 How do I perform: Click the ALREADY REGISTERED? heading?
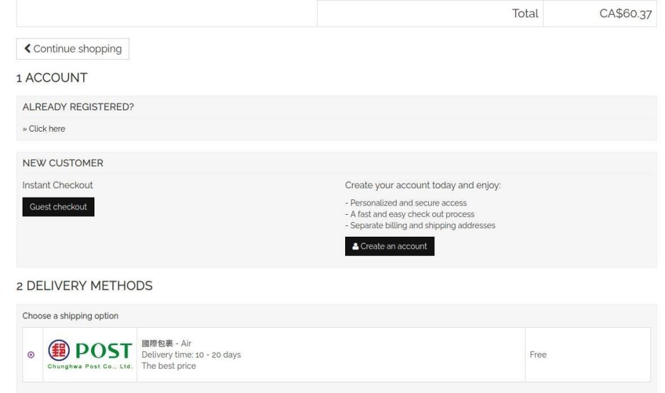(x=78, y=107)
